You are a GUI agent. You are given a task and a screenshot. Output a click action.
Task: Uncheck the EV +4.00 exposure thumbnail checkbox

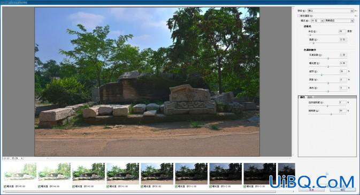pyautogui.click(x=39, y=186)
